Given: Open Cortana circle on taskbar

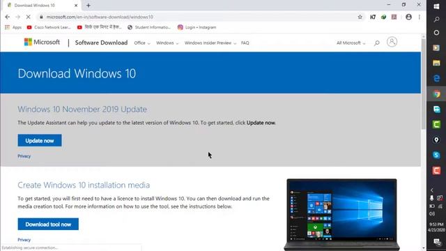Looking at the screenshot, I should 436,33.
